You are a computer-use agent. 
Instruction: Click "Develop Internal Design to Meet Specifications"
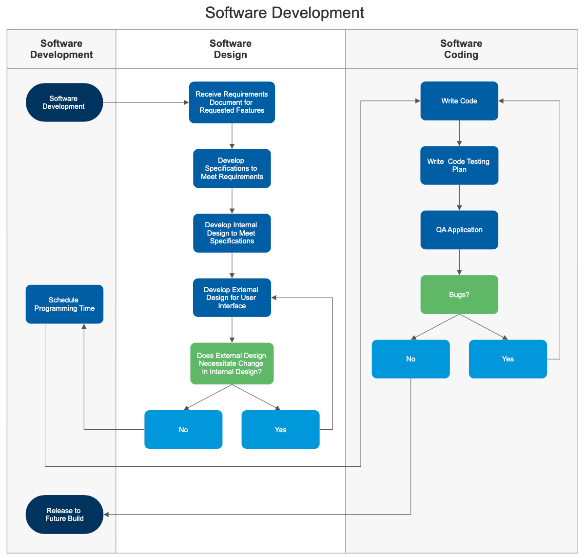point(232,233)
